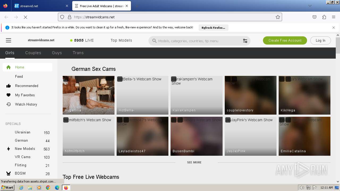340x191 pixels.
Task: Close the Free Live Adult Webcams tab
Action: 127,6
